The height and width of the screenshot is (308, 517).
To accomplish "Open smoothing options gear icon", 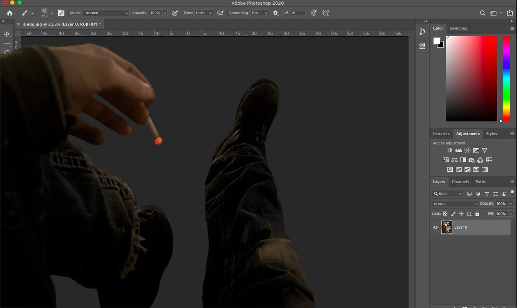I will point(276,13).
